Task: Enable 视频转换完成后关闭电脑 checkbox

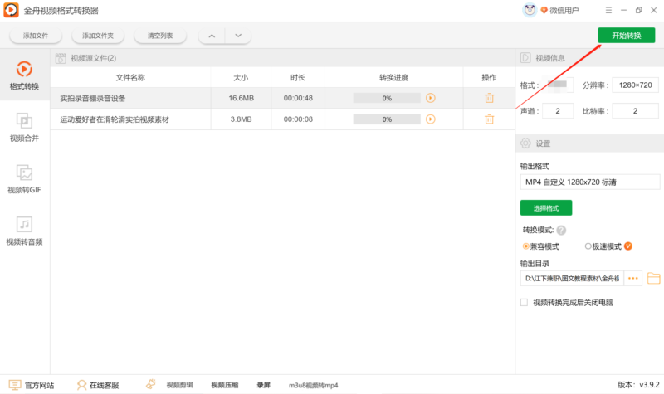Action: pos(524,303)
